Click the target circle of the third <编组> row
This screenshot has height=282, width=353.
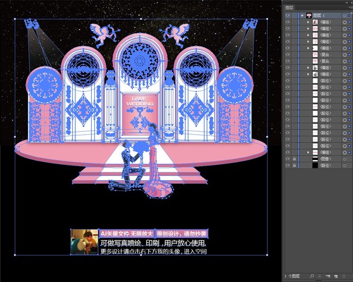[x=344, y=35]
